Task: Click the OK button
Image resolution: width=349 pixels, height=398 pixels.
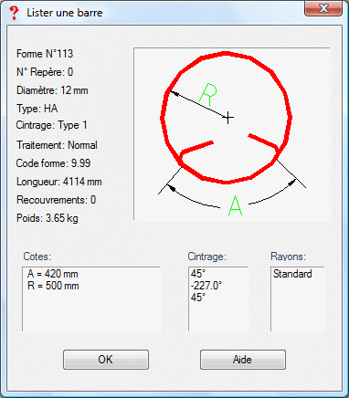Action: 106,360
